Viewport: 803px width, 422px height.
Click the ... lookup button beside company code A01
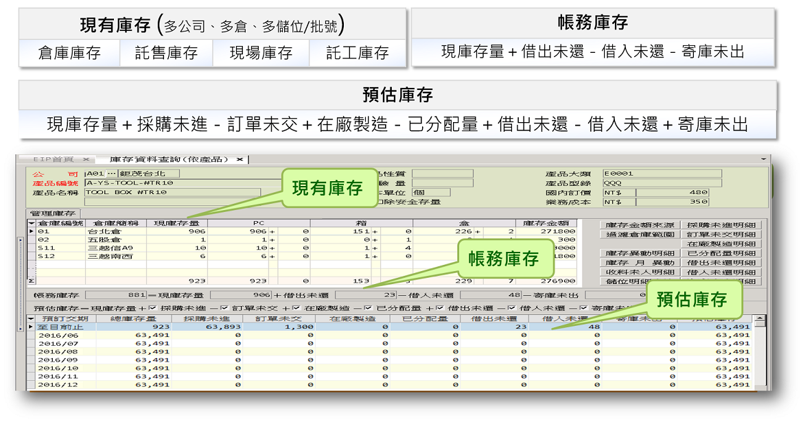coord(111,174)
